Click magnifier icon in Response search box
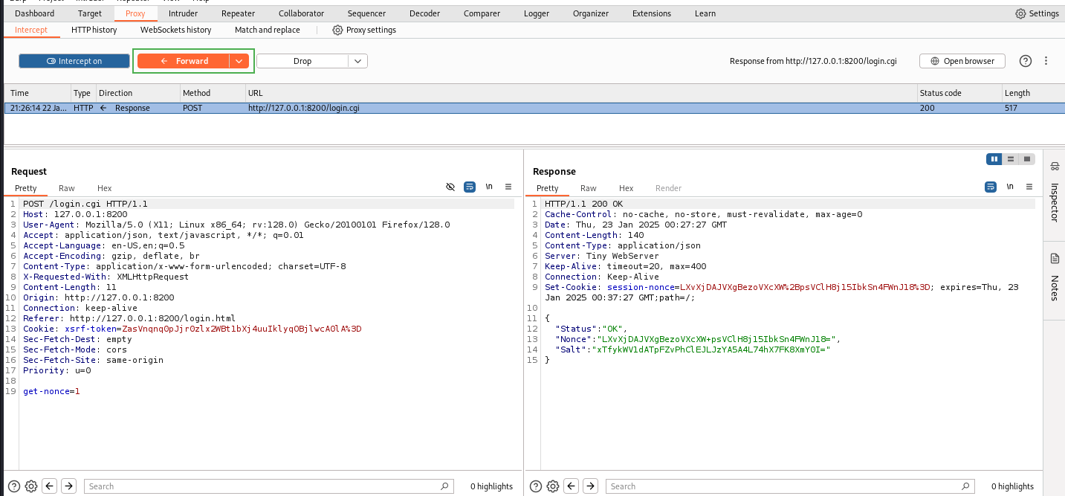Viewport: 1065px width, 496px height. point(966,486)
